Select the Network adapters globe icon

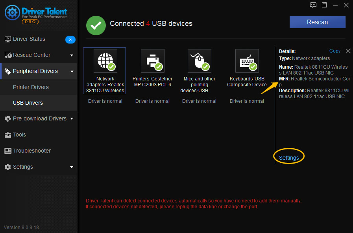pyautogui.click(x=105, y=61)
